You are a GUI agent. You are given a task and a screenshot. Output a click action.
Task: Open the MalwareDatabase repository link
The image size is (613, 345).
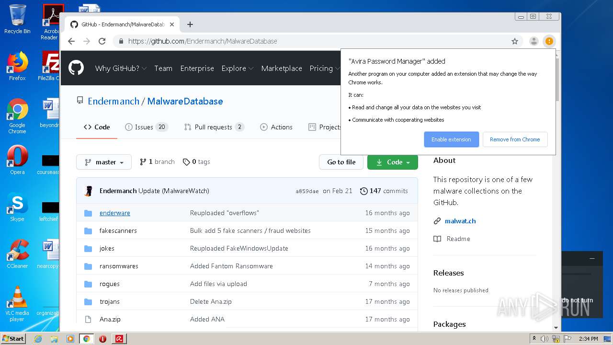pos(185,101)
